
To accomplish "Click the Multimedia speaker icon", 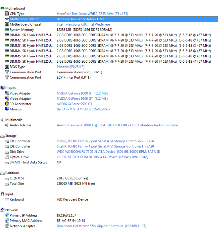I will point(2,120).
